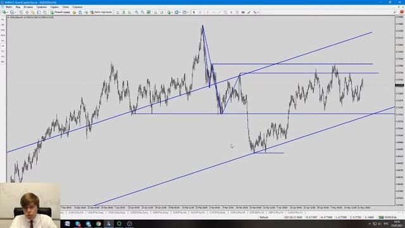Open the Справка menu
Viewport: 405px width, 228px height.
coord(77,7)
